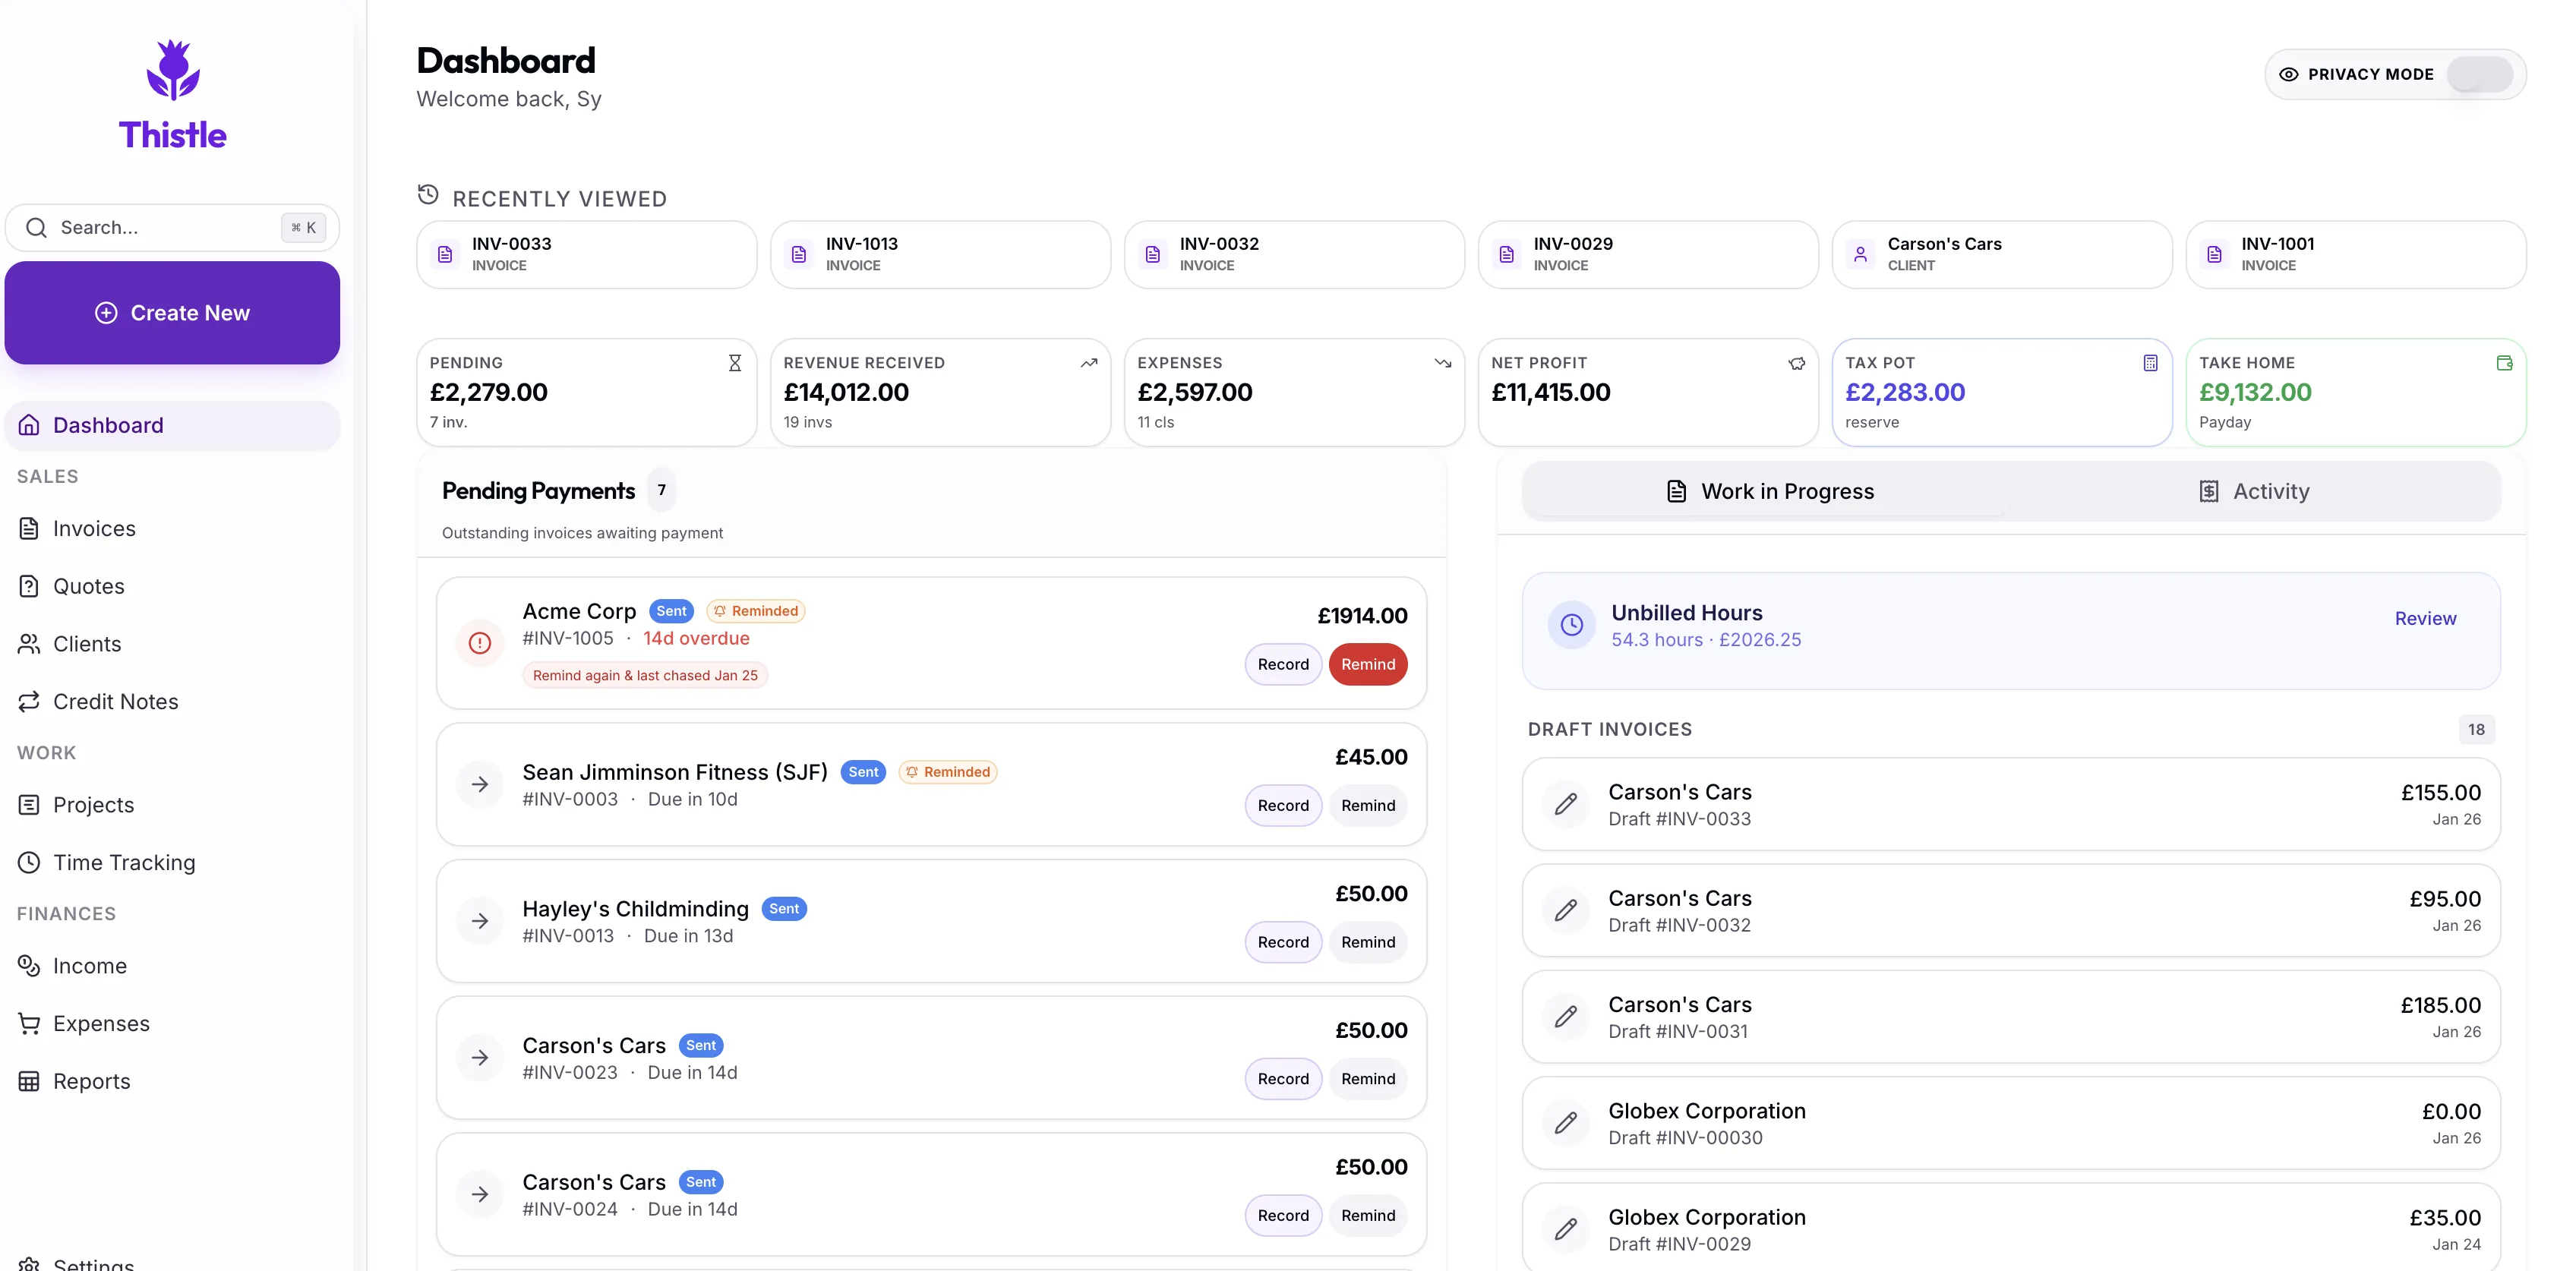Edit the Carson's Cars Draft #INV-0033
Image resolution: width=2576 pixels, height=1271 pixels.
pos(1566,804)
